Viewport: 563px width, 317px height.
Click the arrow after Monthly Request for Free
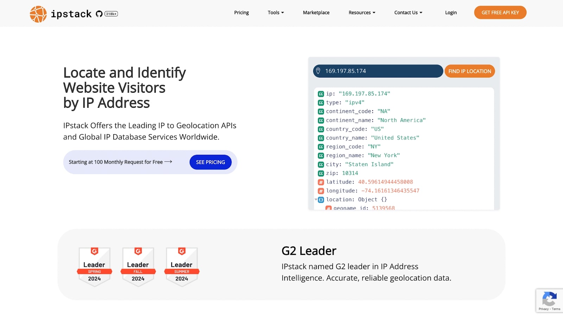click(x=168, y=162)
